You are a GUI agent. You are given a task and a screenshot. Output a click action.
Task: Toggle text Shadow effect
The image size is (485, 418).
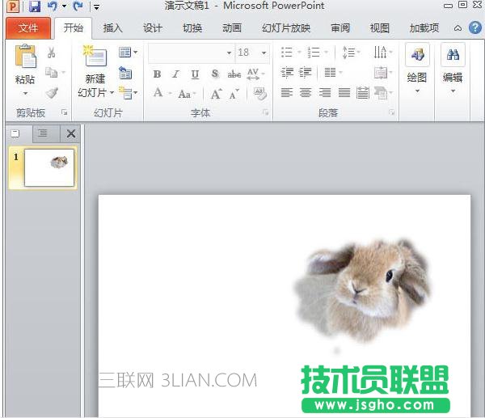point(215,74)
